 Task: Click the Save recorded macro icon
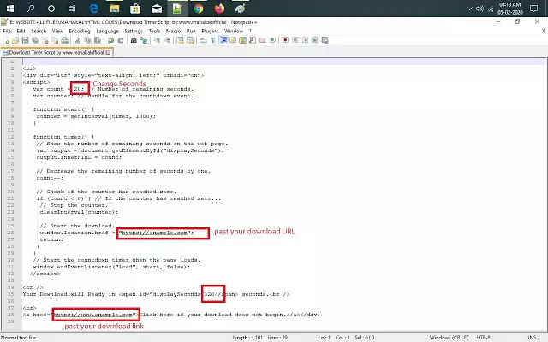pos(325,40)
